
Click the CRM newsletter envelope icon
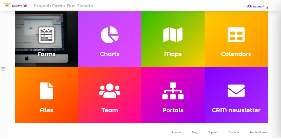click(x=236, y=91)
